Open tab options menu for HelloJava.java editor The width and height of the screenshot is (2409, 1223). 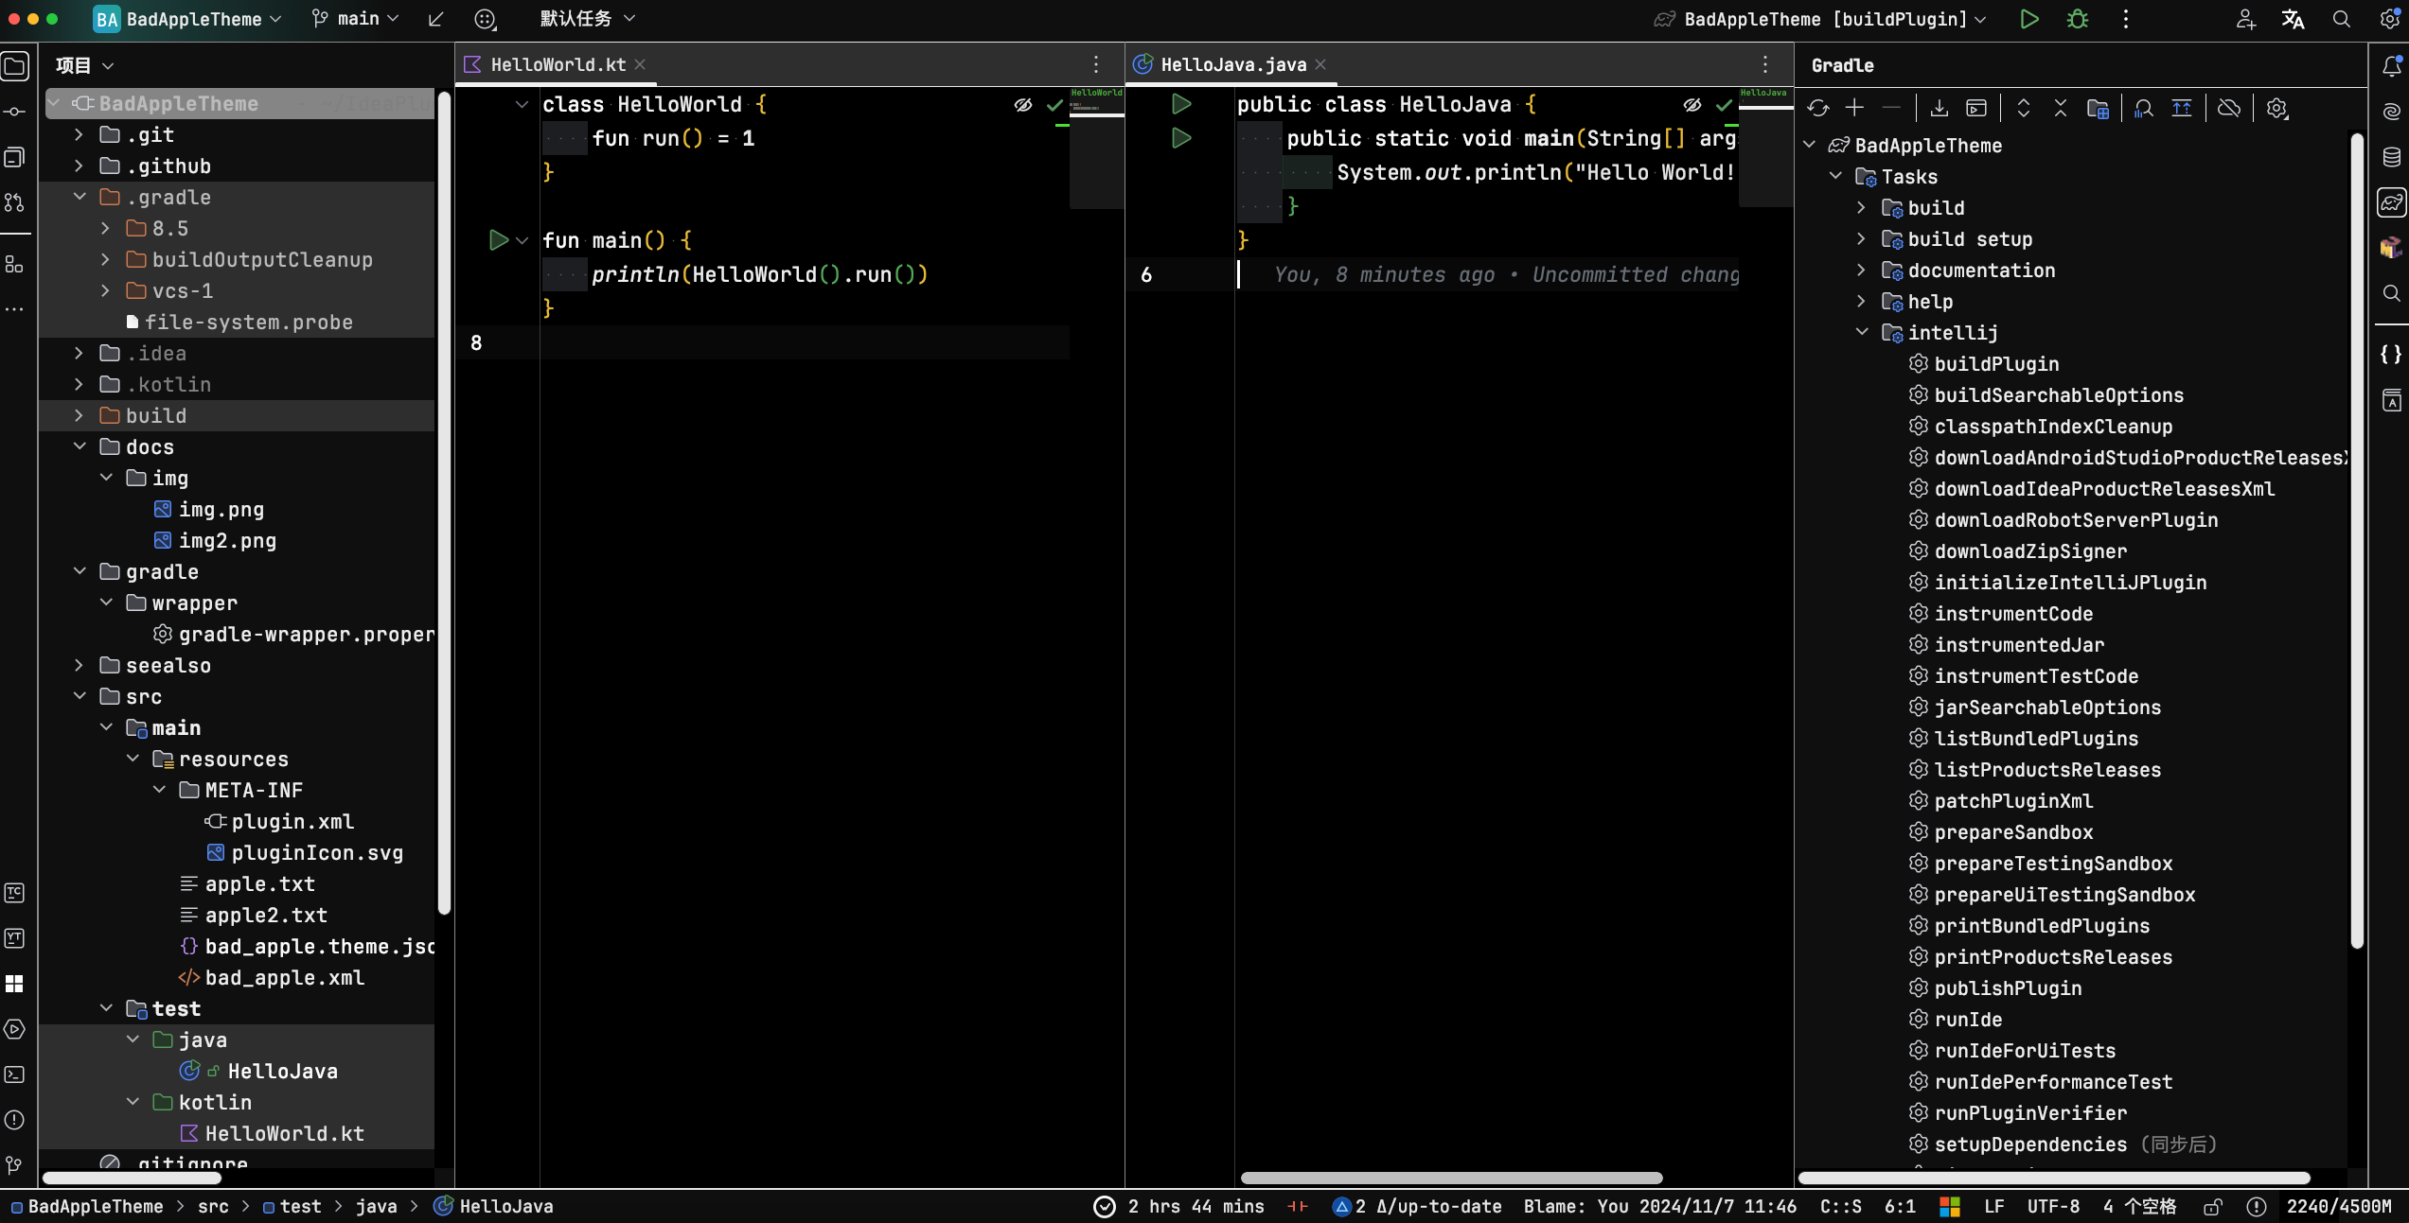point(1765,64)
